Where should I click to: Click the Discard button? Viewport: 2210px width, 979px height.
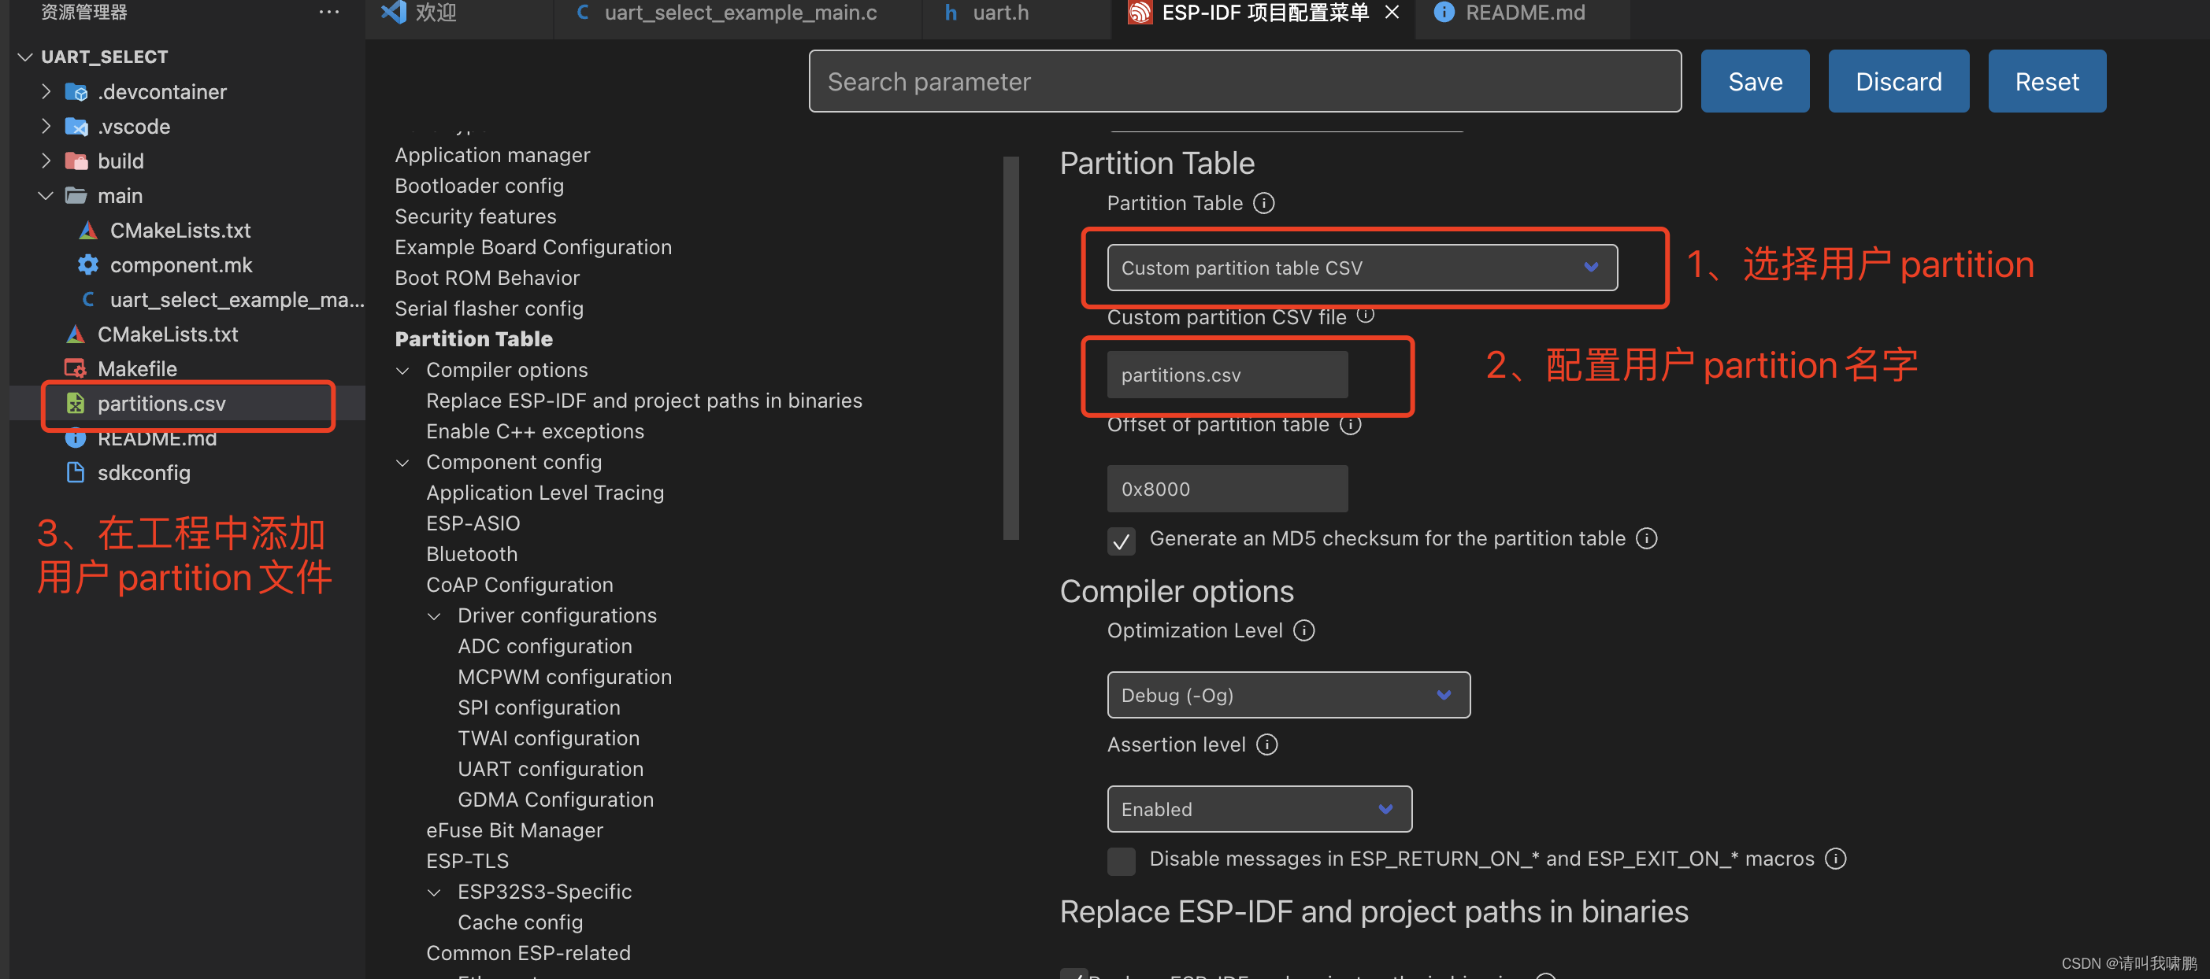1899,80
